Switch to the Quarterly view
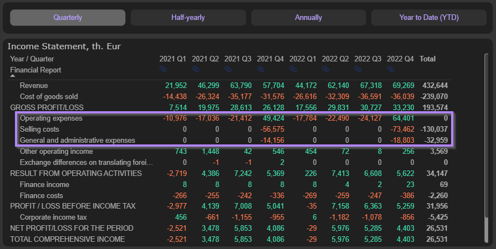This screenshot has width=496, height=249. tap(68, 18)
